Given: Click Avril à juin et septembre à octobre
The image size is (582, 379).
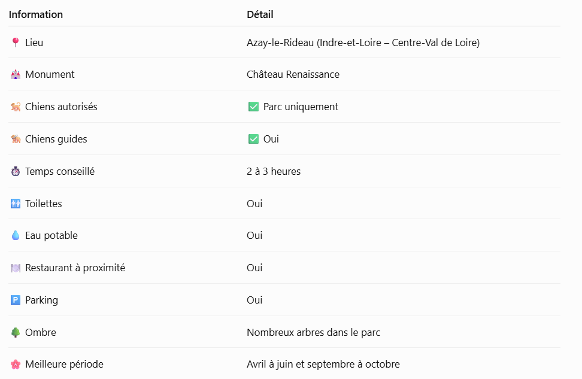Looking at the screenshot, I should (323, 364).
